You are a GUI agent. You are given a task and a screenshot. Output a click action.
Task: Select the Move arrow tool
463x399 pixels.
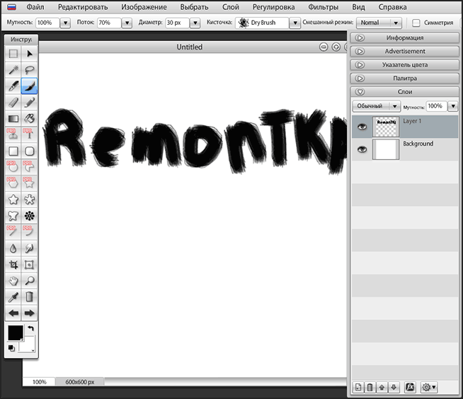click(29, 54)
